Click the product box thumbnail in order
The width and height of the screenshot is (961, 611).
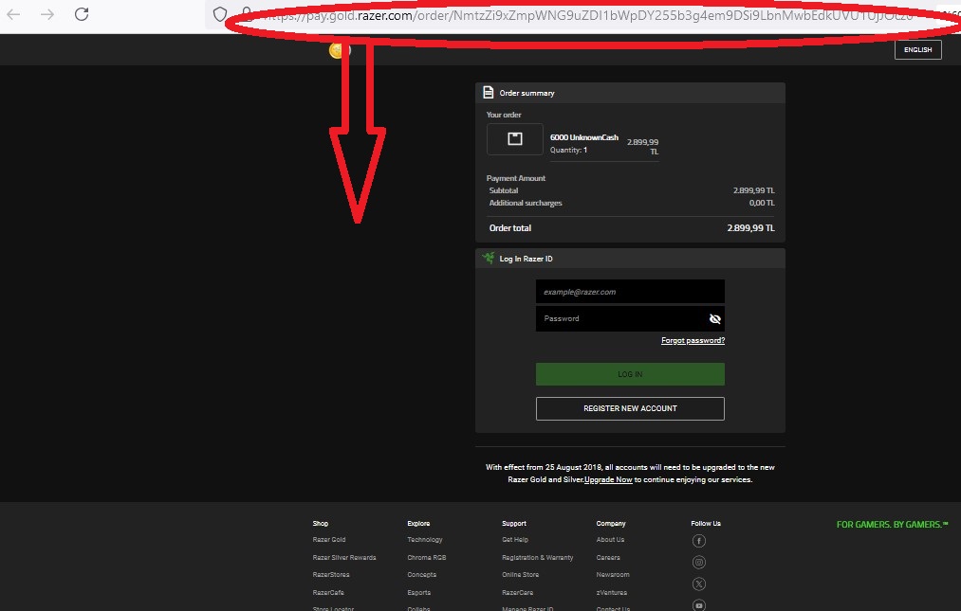(x=515, y=139)
